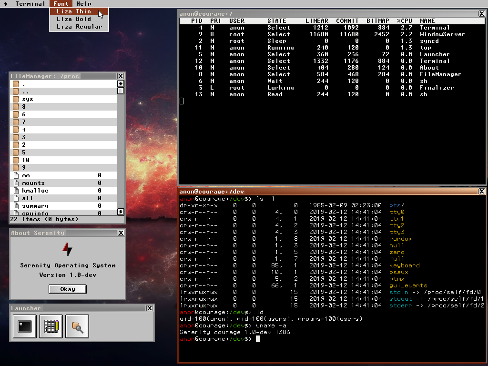Open File Manager from the Launcher
The image size is (488, 366).
pos(77,326)
